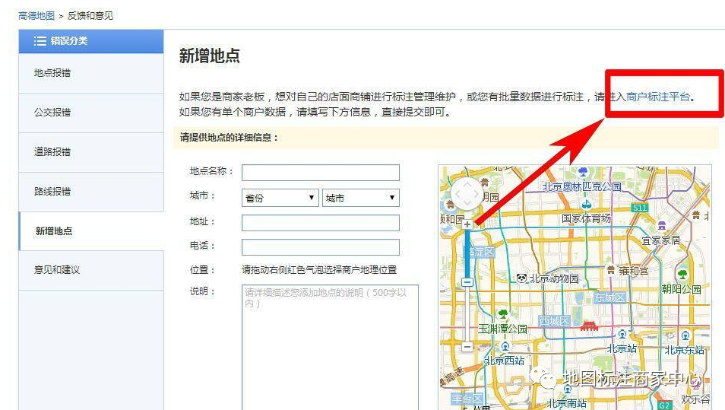Image resolution: width=725 pixels, height=410 pixels.
Task: Focus the 地点名称 input field
Action: pyautogui.click(x=320, y=173)
